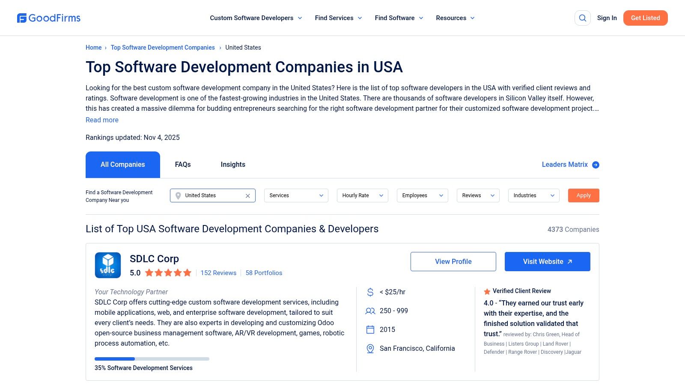Expand the Hourly Rate filter

tap(362, 195)
